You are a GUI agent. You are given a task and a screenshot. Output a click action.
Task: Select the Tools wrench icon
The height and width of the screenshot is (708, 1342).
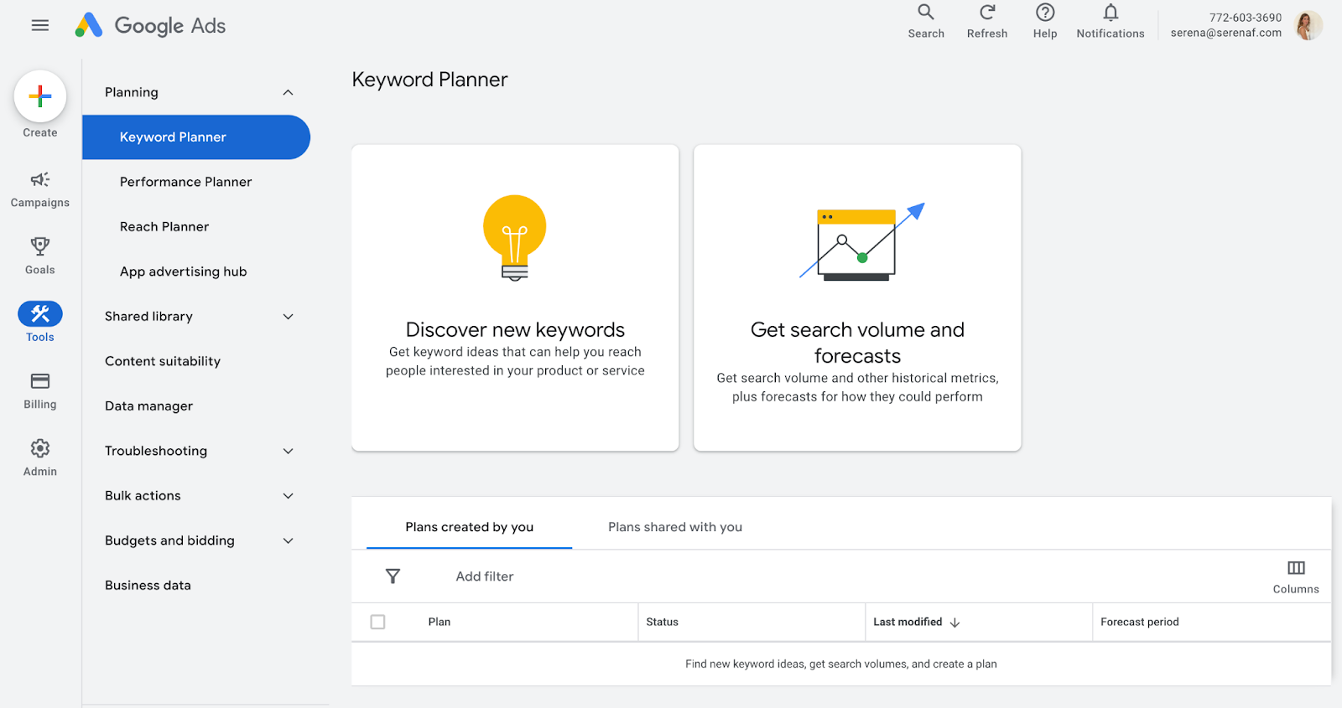coord(40,314)
